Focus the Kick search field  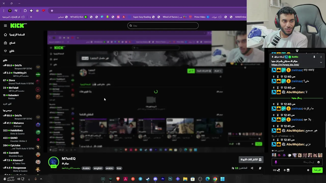coord(163,25)
